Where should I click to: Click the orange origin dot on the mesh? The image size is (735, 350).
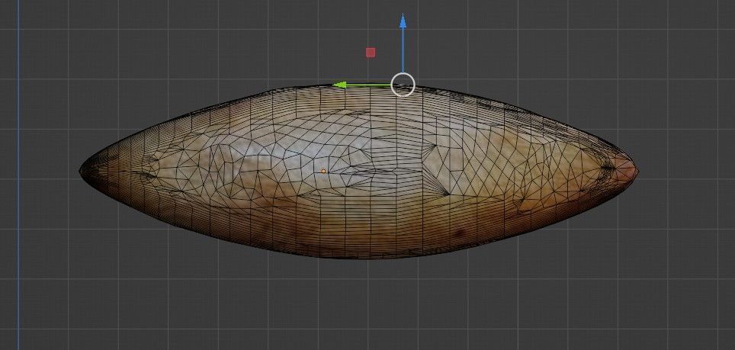323,172
